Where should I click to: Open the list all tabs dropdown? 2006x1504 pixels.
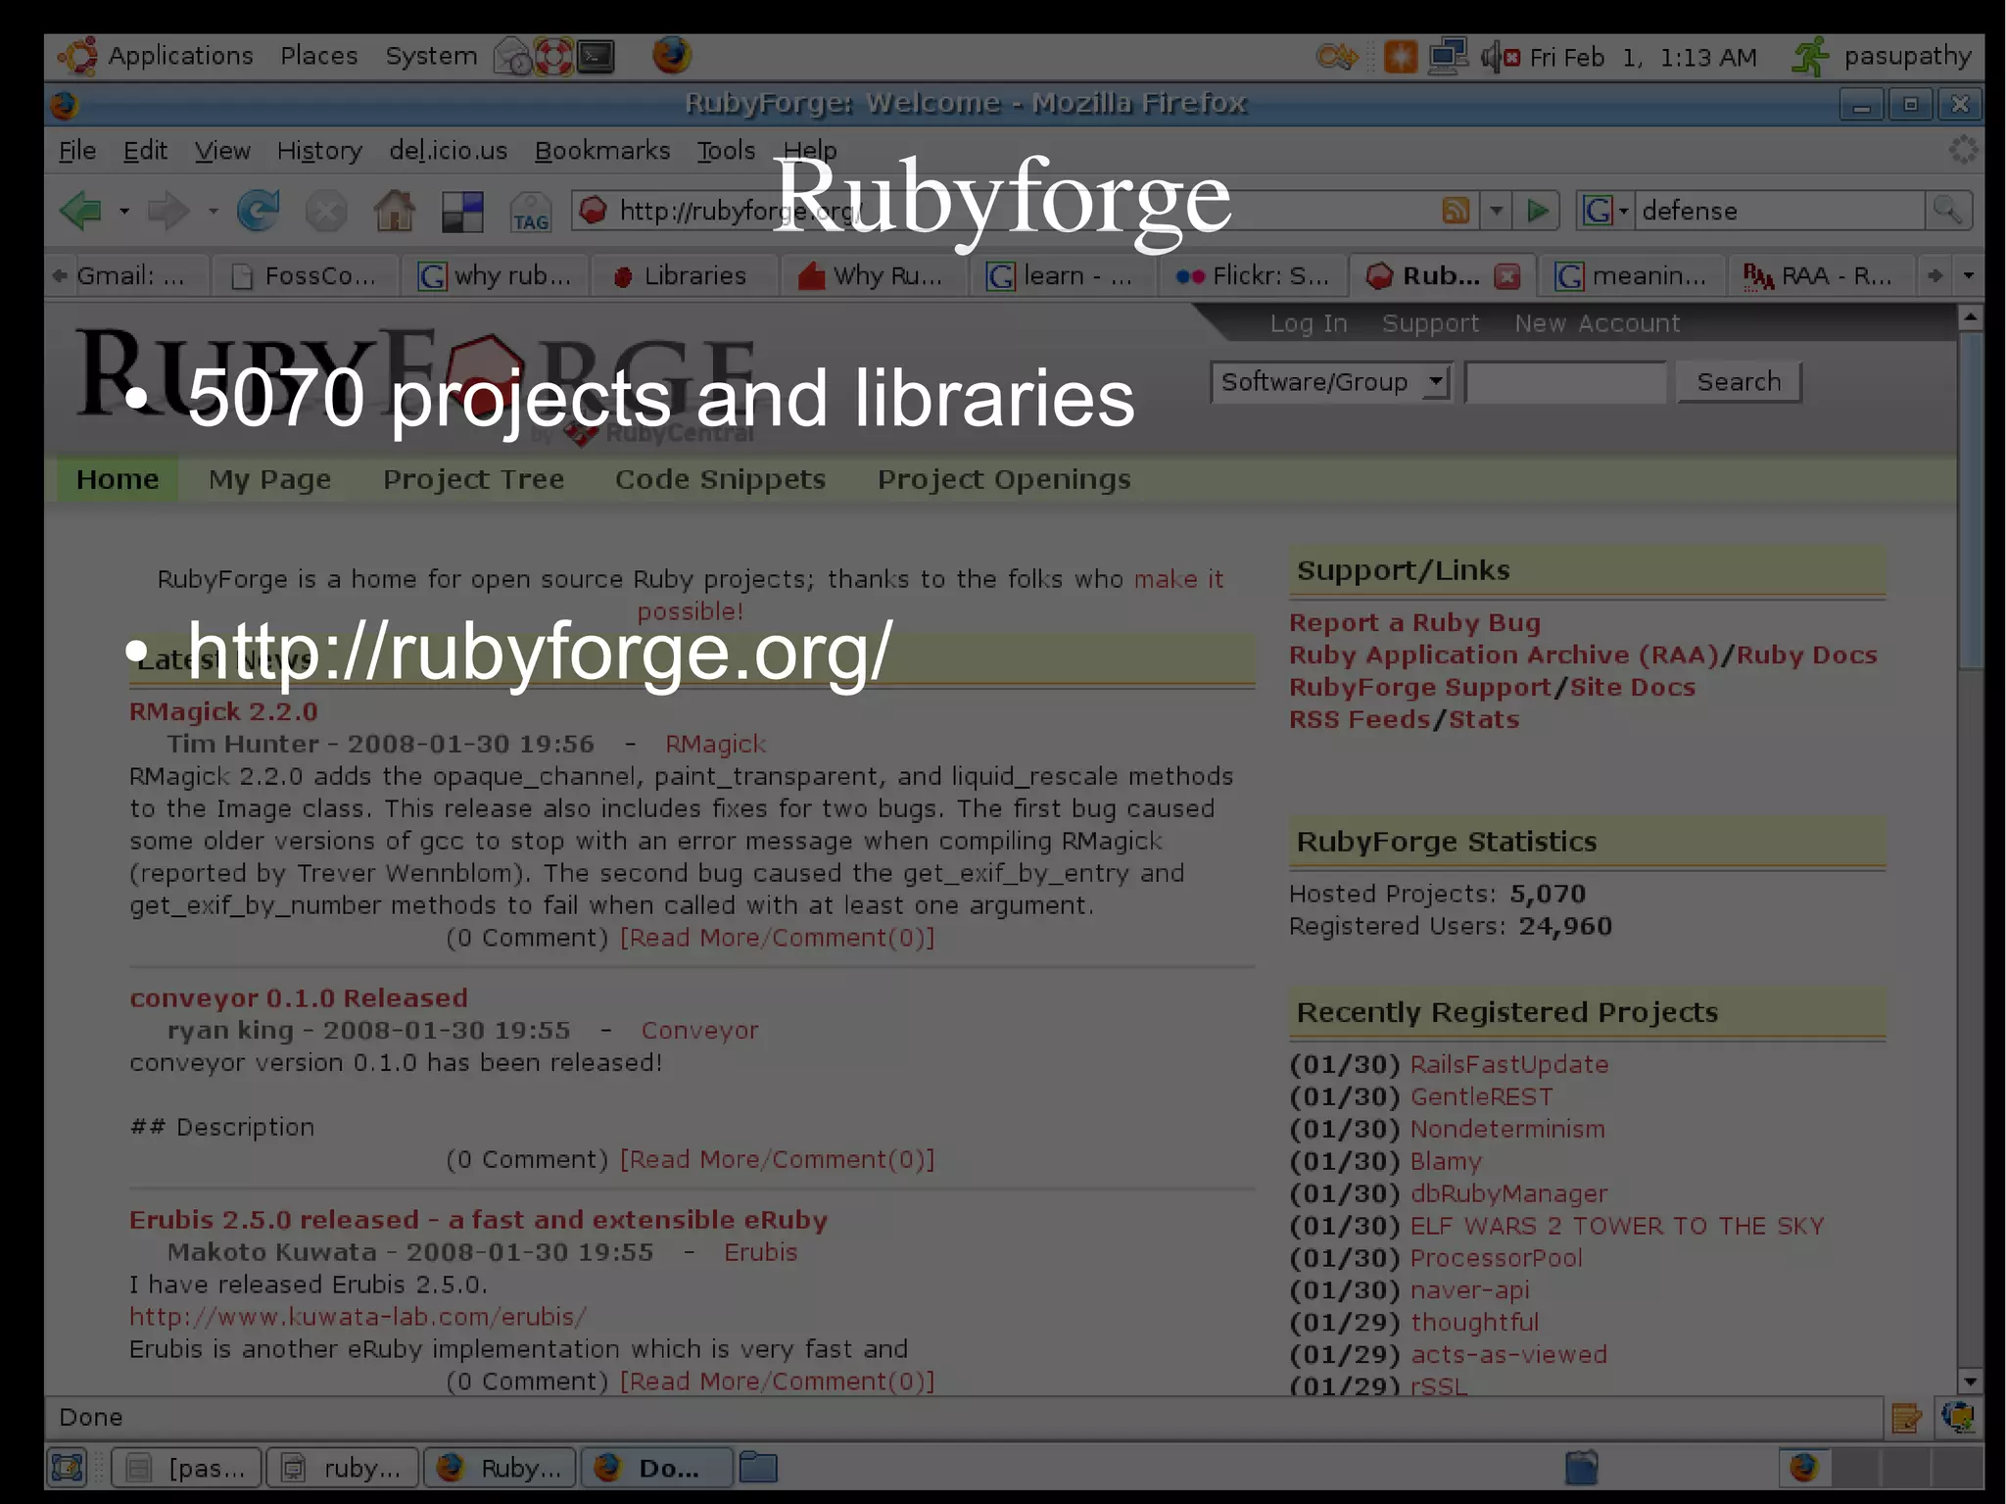1968,276
